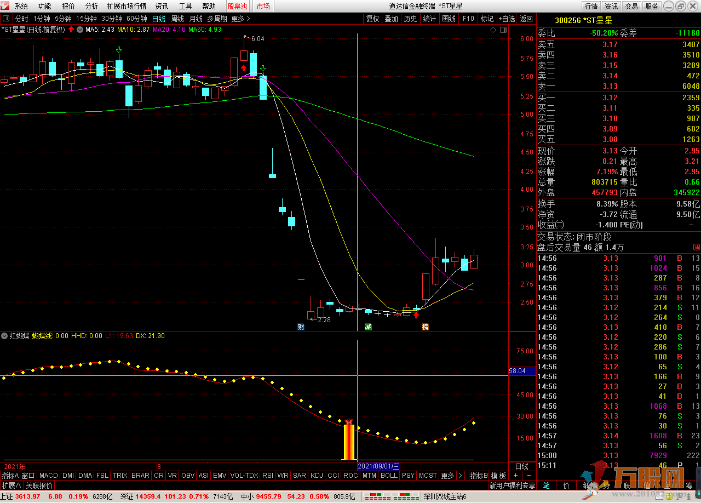Screen dimensions: 701x503
Task: Switch to the 60分钟 period
Action: click(x=137, y=19)
